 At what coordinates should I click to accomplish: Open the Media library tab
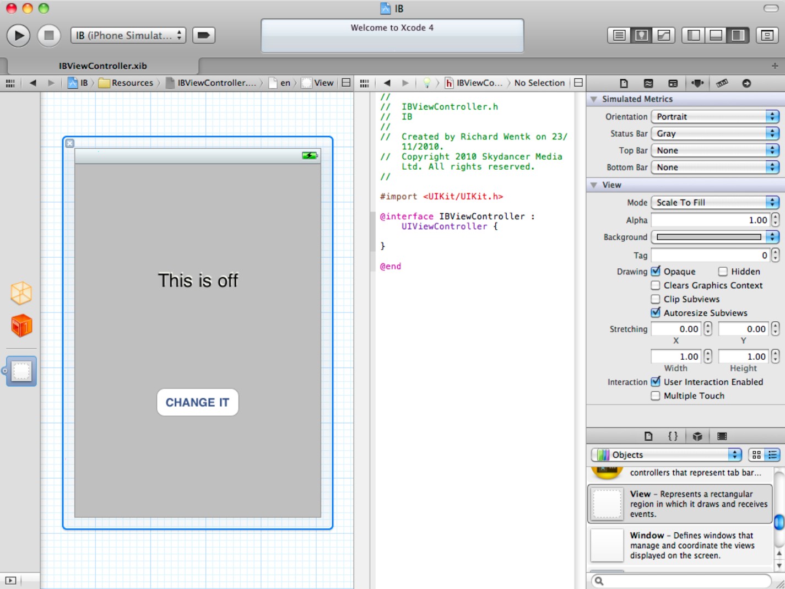click(722, 436)
